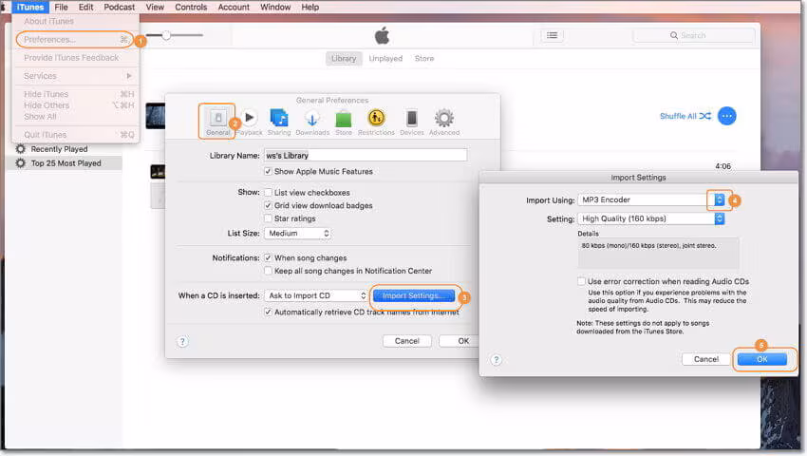Open the List Size Medium dropdown
Viewport: 807px width, 456px height.
(297, 234)
